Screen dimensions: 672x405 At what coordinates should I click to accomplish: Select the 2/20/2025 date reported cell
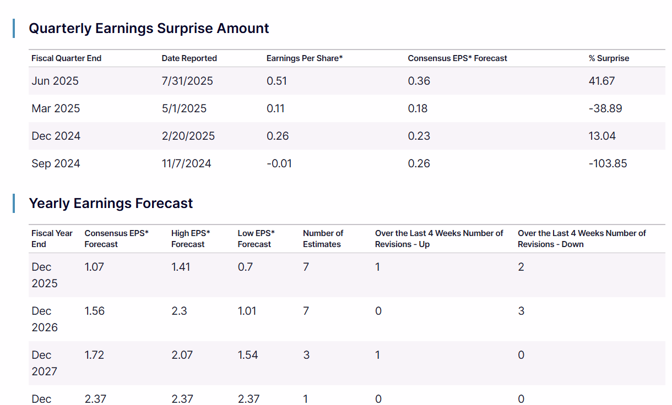pyautogui.click(x=188, y=136)
